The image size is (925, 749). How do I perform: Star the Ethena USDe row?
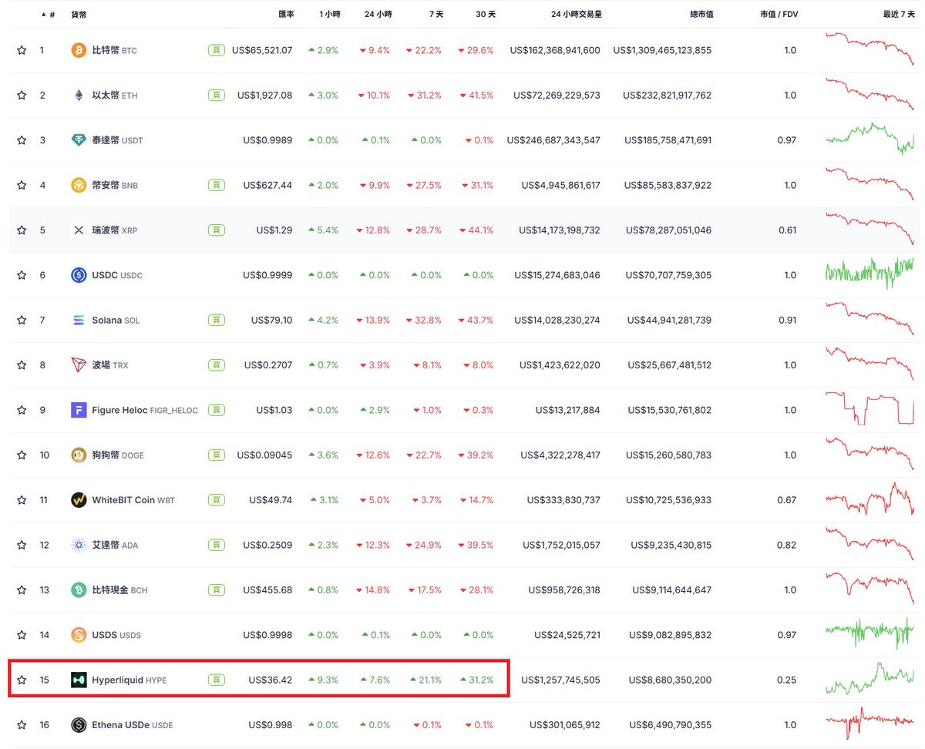(22, 725)
